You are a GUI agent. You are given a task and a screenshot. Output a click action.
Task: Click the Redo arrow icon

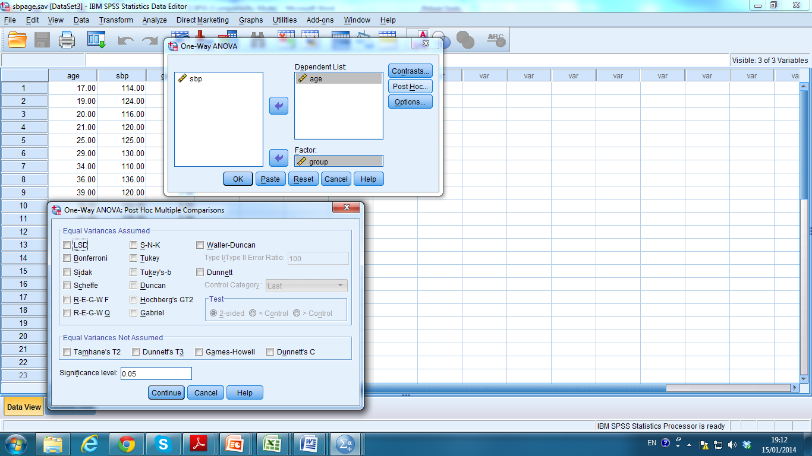click(x=150, y=40)
